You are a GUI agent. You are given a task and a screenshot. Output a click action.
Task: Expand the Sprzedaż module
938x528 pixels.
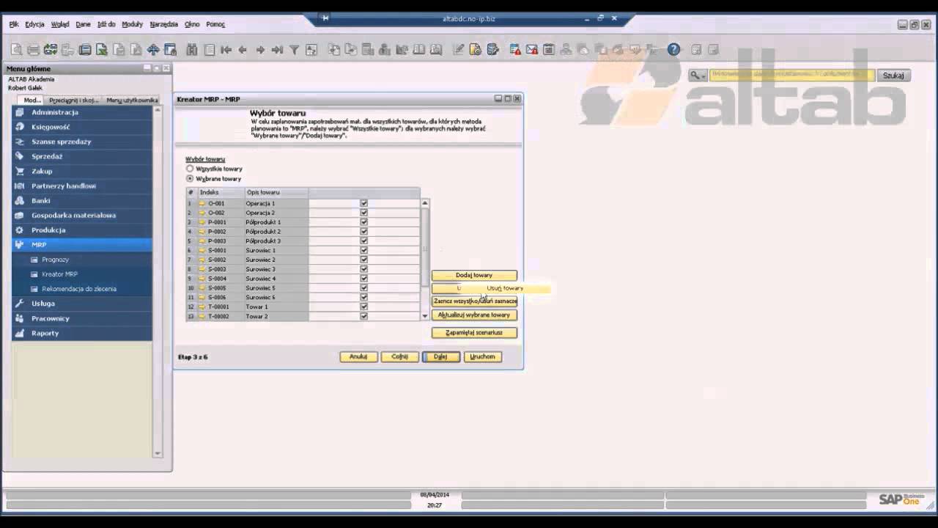pos(82,156)
